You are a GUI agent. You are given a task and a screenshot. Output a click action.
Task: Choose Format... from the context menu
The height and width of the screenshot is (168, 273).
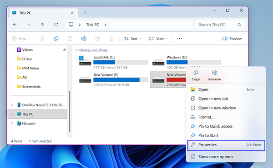tap(226, 117)
